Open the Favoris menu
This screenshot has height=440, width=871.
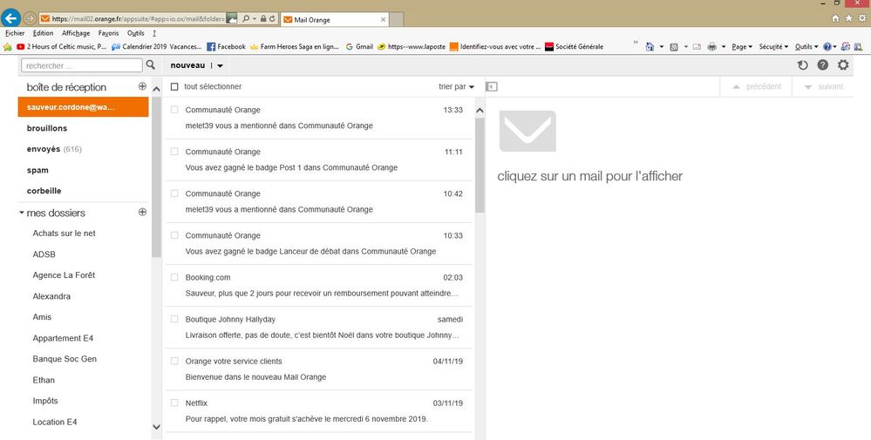pos(108,33)
